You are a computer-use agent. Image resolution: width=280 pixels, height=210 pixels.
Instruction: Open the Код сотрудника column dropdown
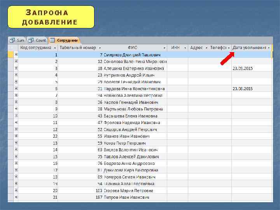click(55, 48)
